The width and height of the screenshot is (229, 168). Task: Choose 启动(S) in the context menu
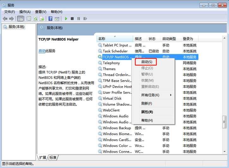[x=146, y=62]
